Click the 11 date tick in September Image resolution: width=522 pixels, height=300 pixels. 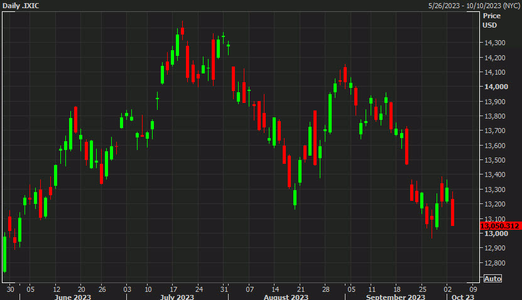(372, 289)
